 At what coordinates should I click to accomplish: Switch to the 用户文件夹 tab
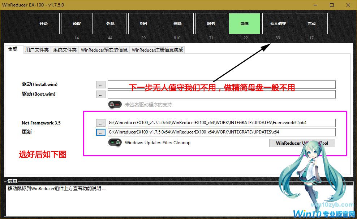pyautogui.click(x=37, y=50)
